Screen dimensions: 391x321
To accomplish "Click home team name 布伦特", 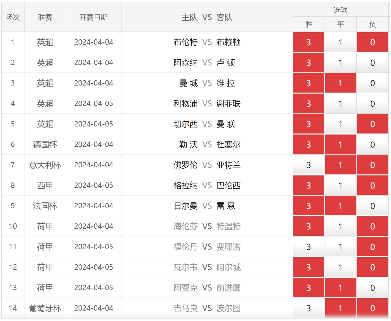I will pyautogui.click(x=186, y=42).
